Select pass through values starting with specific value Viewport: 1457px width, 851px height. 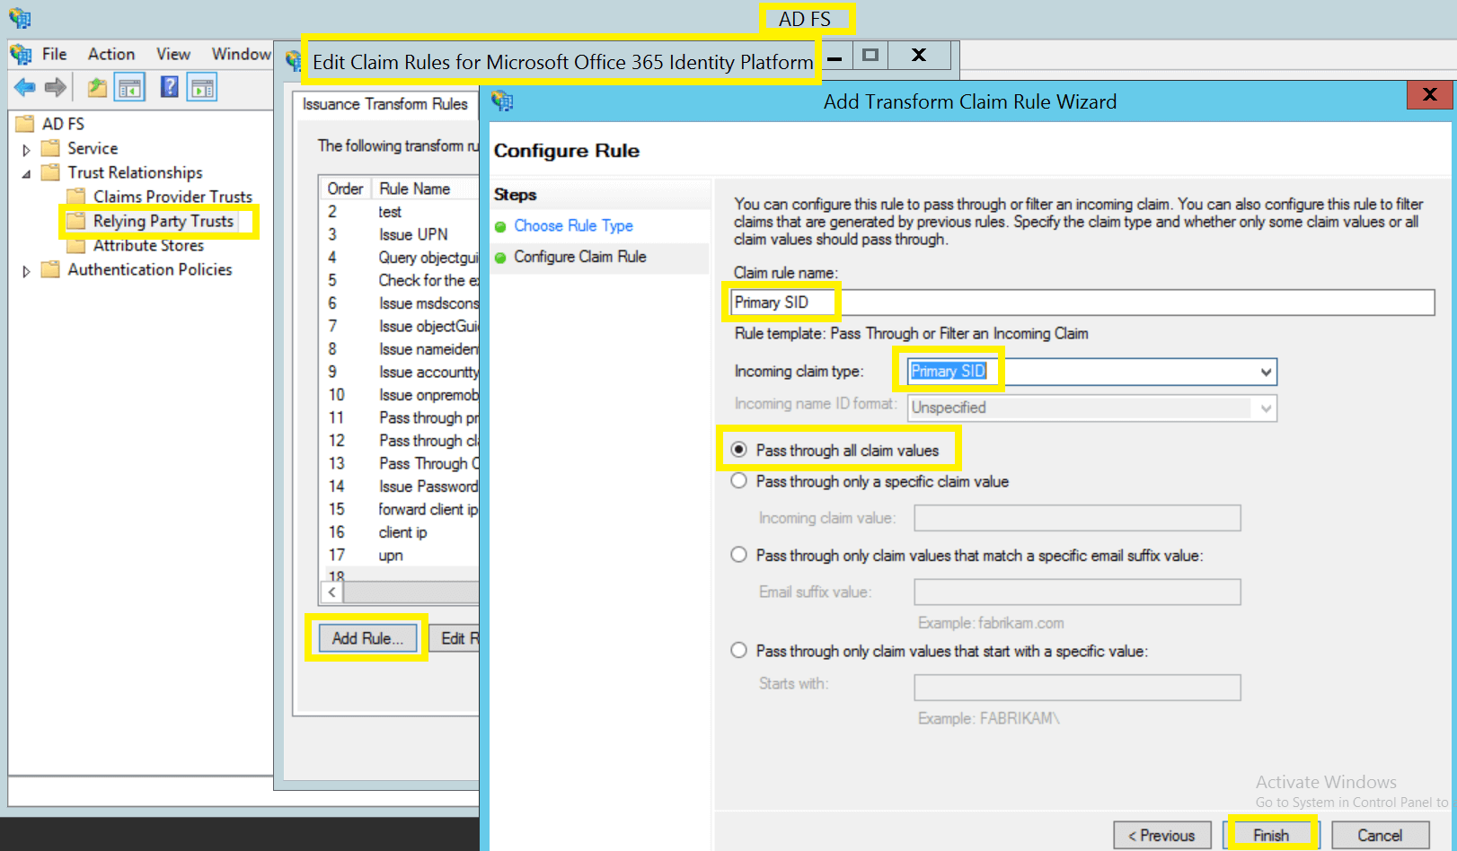(x=738, y=650)
